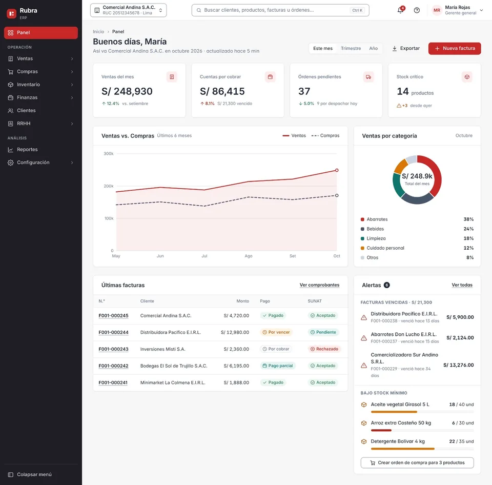Open the notifications bell icon

pyautogui.click(x=400, y=10)
